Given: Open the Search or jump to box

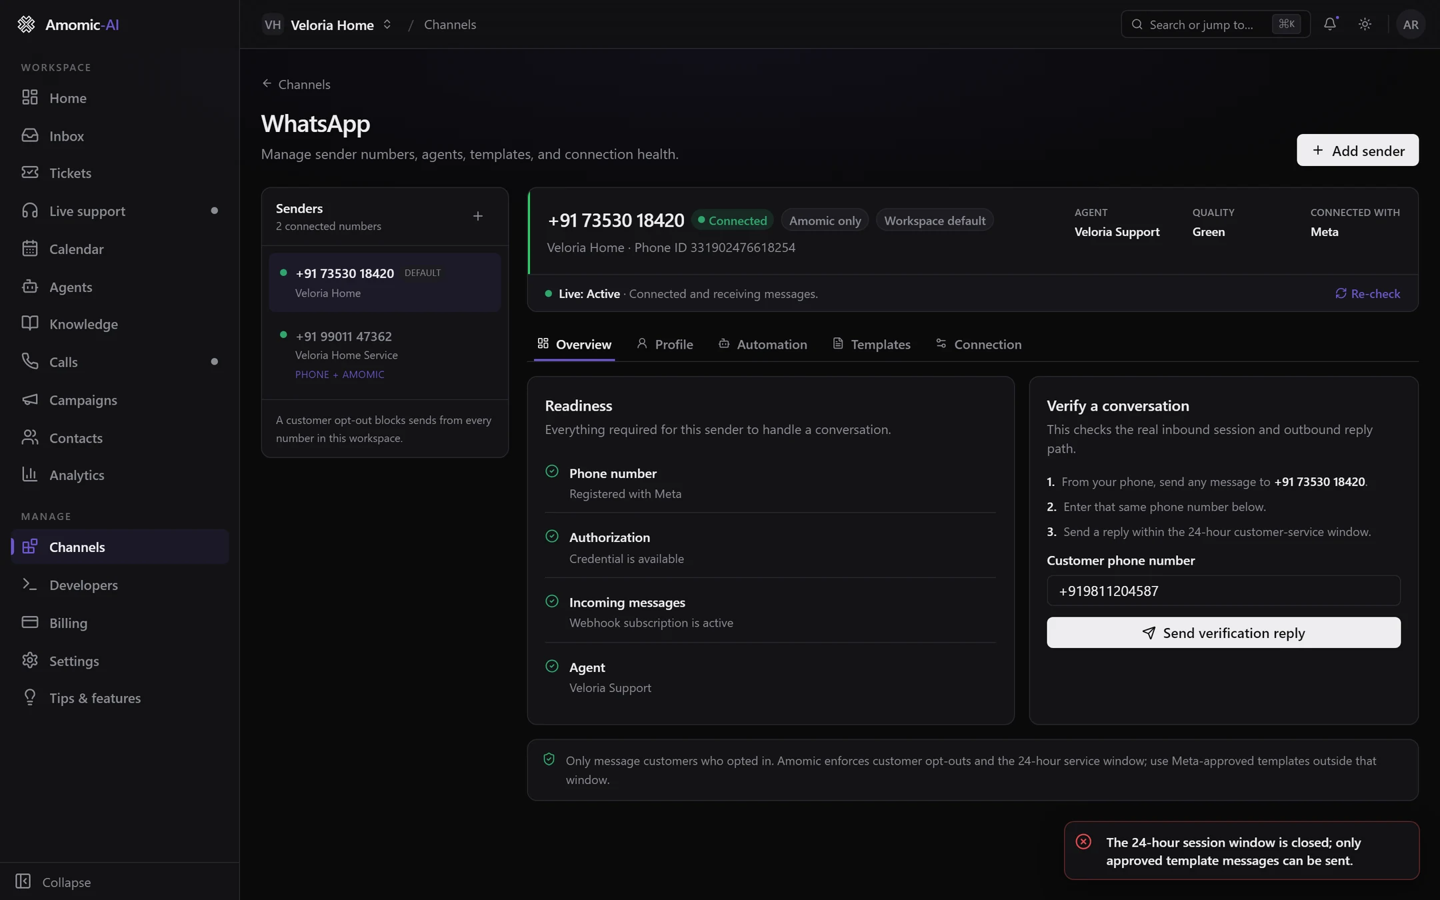Looking at the screenshot, I should click(x=1215, y=25).
